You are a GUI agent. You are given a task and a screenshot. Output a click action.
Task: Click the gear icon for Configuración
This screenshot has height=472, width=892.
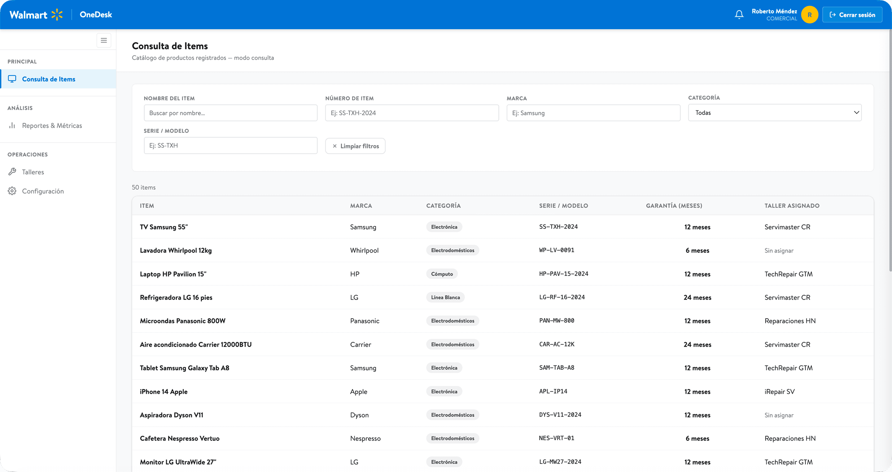pos(12,191)
